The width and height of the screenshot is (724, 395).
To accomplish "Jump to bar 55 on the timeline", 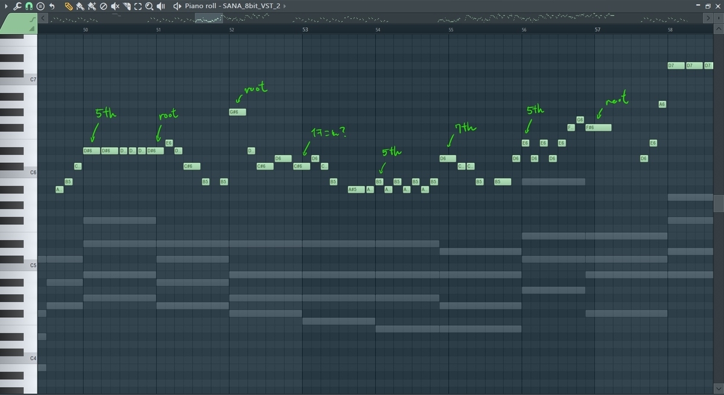I will click(x=451, y=30).
